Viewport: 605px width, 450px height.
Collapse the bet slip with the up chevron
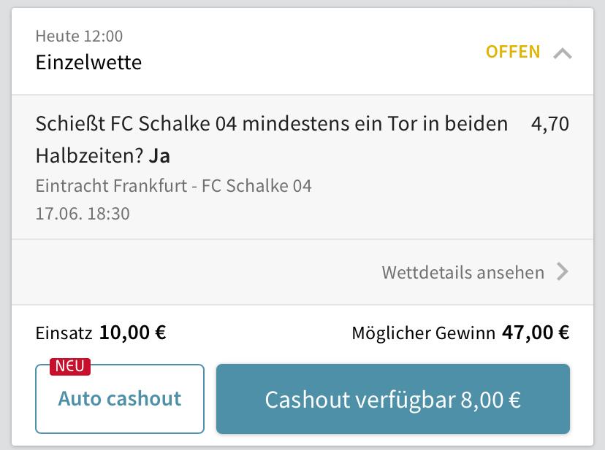point(562,53)
